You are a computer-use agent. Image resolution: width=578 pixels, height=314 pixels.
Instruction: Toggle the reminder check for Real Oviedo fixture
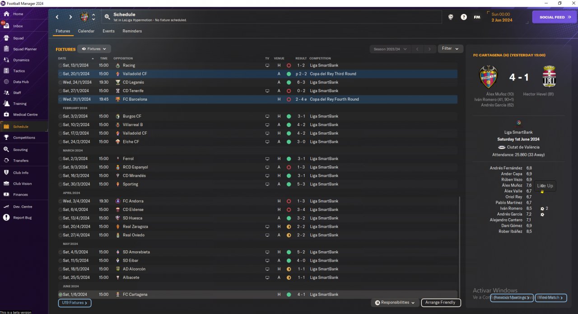coord(61,235)
